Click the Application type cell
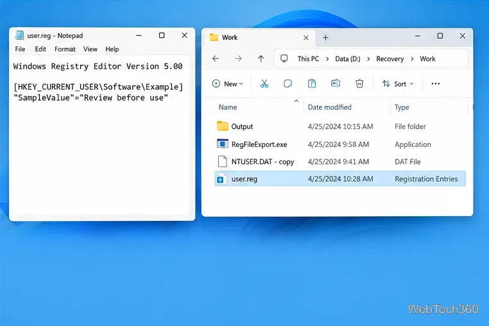 tap(413, 144)
